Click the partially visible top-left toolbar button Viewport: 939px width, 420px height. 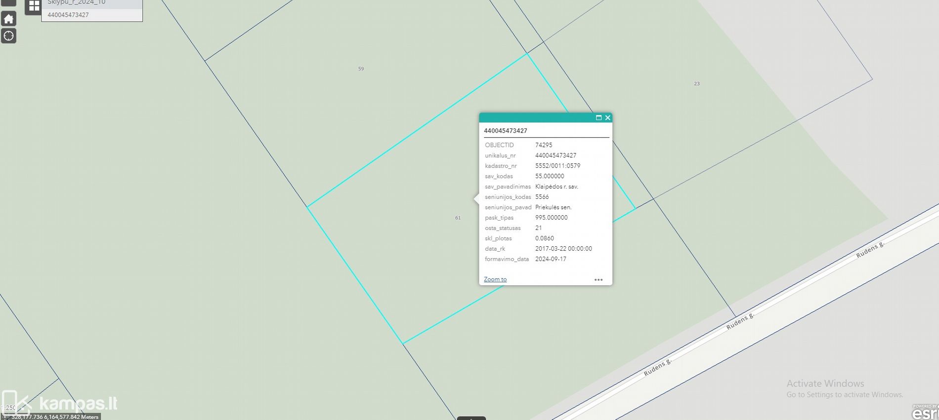8,2
